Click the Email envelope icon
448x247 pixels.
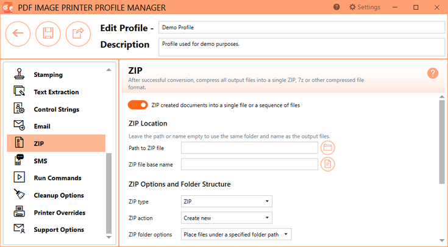click(20, 126)
